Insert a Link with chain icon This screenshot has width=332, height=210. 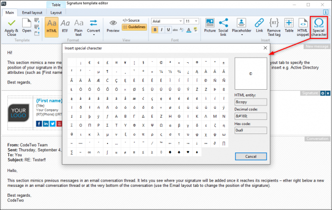(259, 25)
